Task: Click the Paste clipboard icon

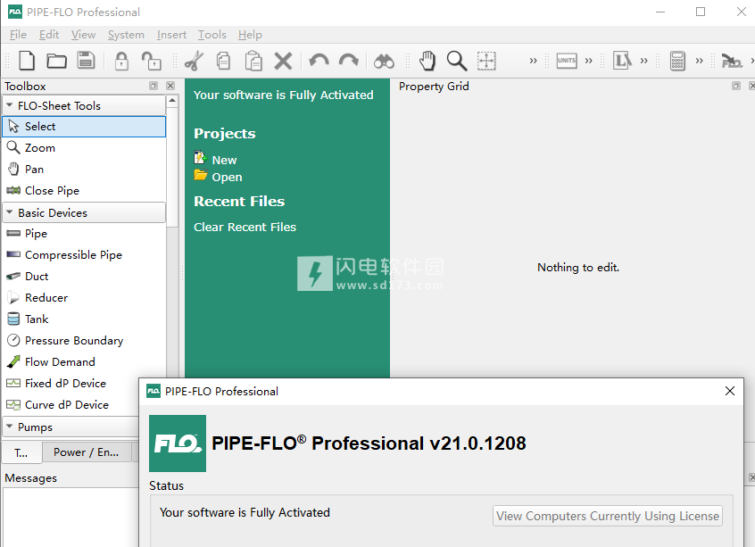Action: tap(253, 61)
